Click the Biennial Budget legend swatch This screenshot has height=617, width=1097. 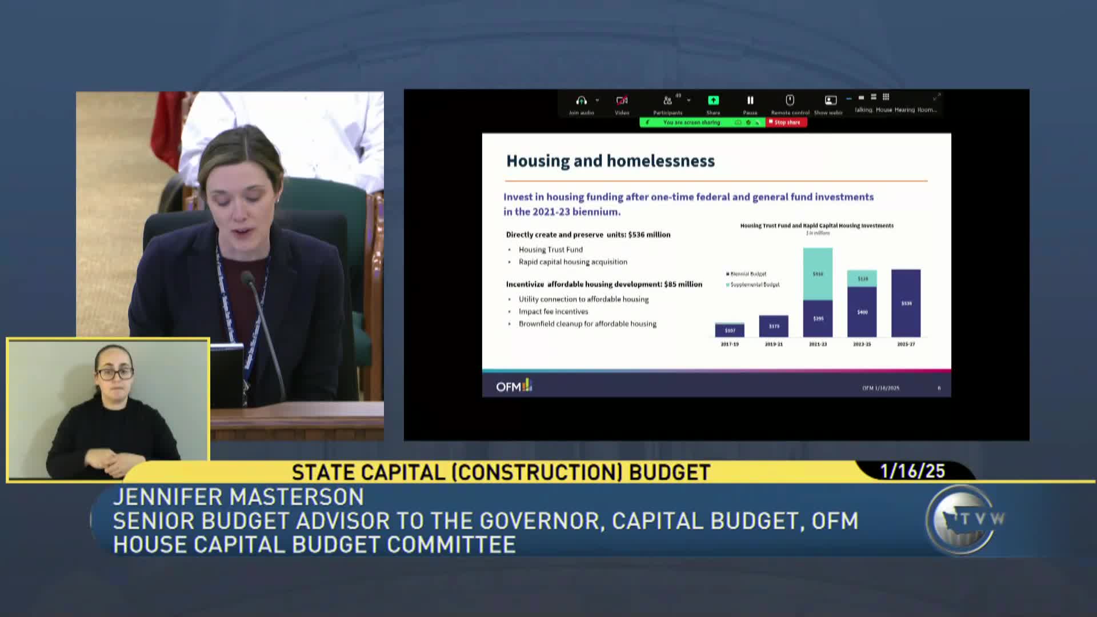coord(727,274)
